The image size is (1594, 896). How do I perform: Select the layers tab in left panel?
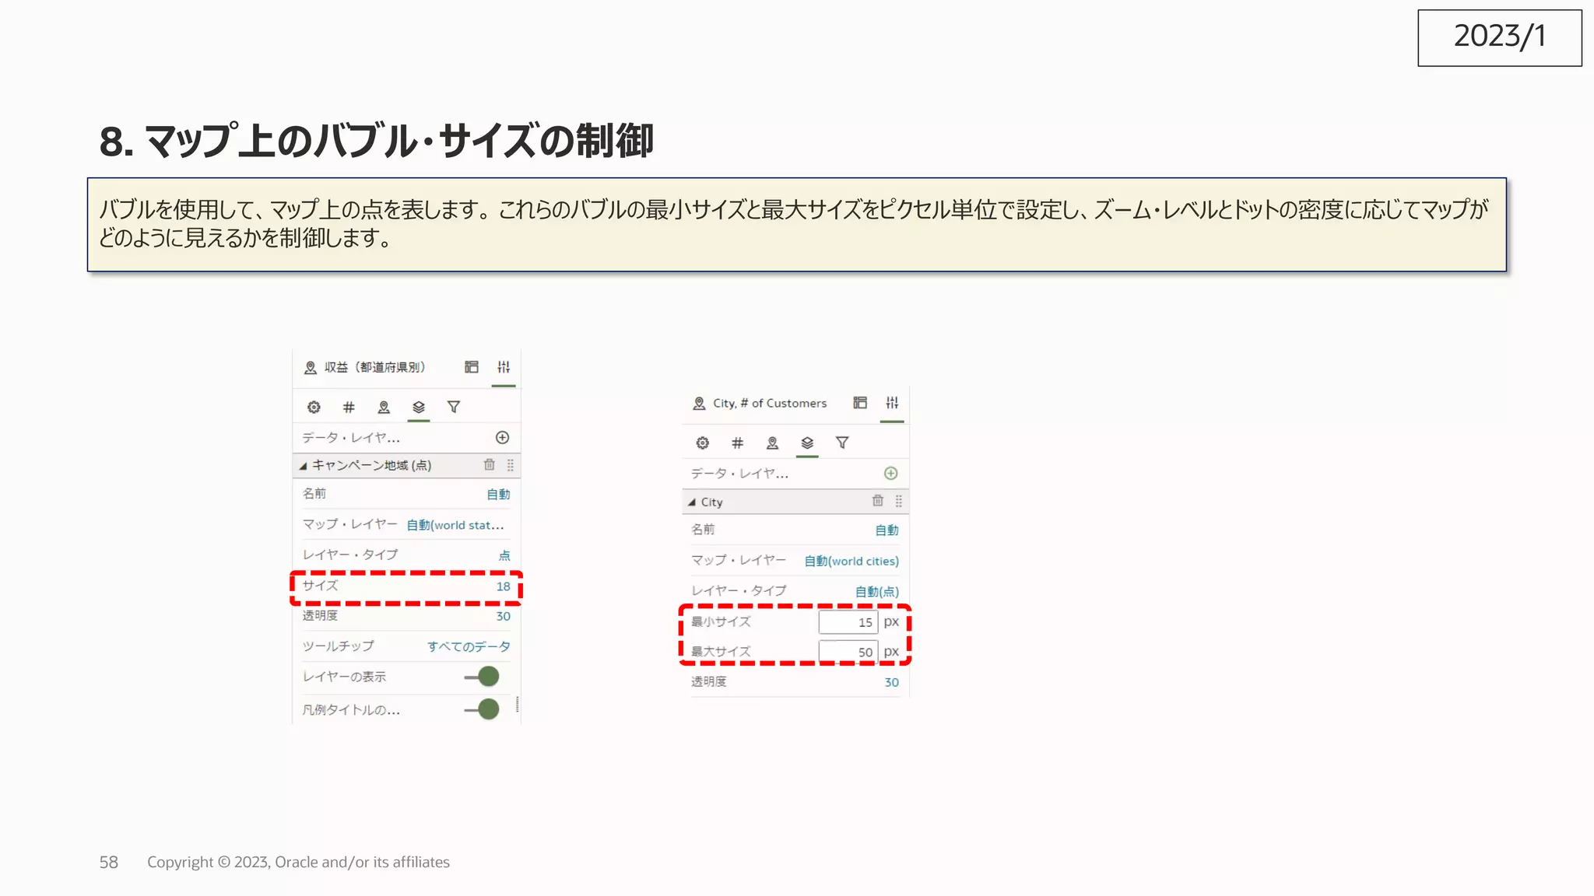pos(419,407)
